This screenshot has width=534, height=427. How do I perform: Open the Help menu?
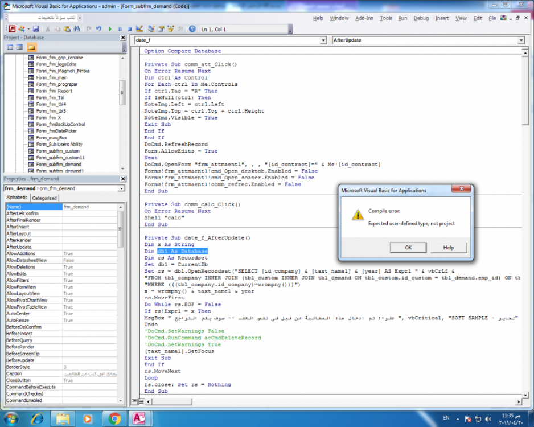click(x=318, y=18)
